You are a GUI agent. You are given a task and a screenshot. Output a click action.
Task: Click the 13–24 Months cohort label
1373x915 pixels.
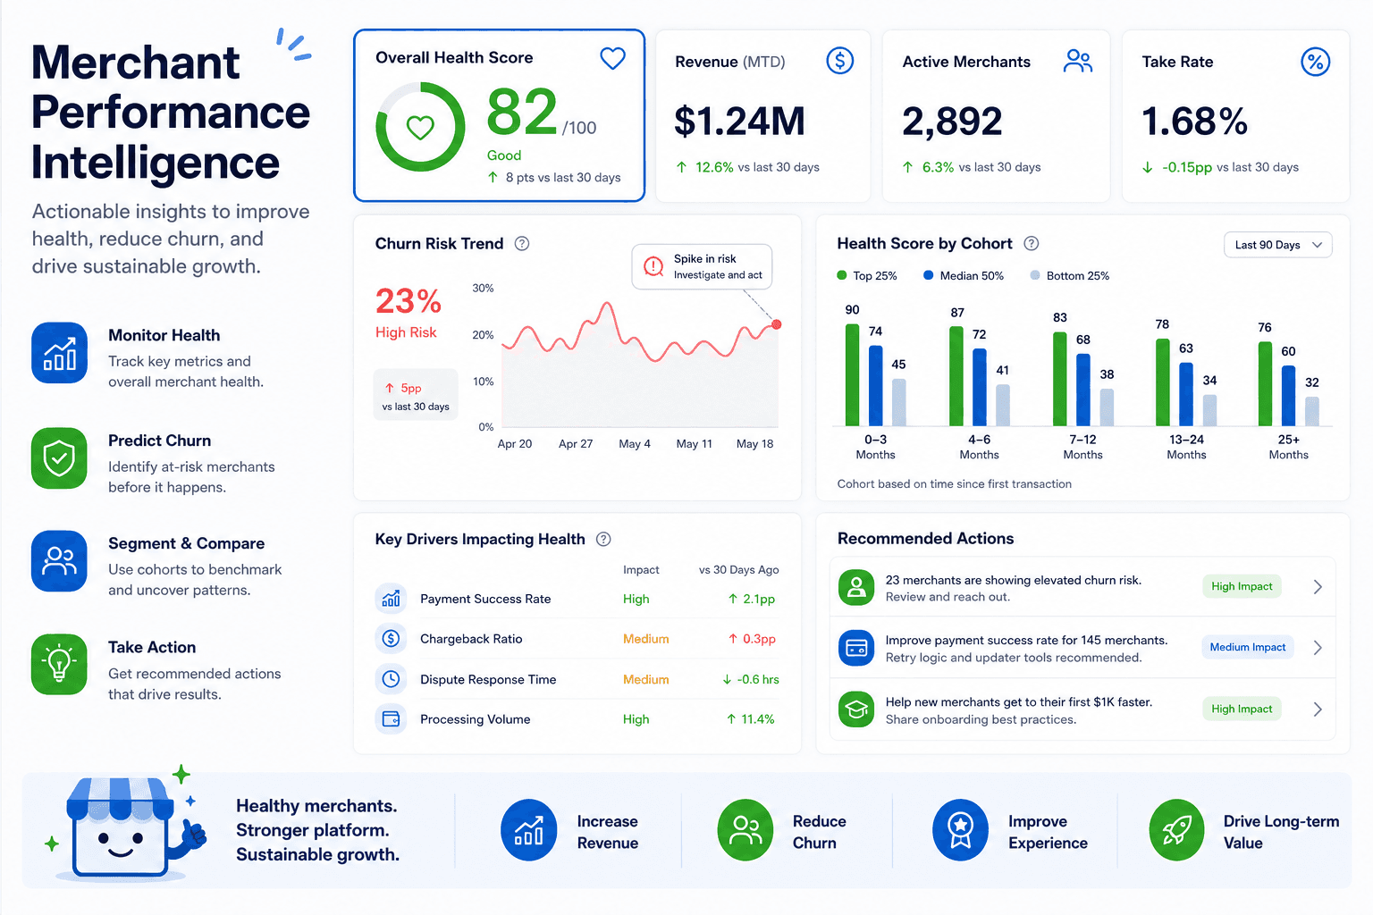[x=1186, y=447]
